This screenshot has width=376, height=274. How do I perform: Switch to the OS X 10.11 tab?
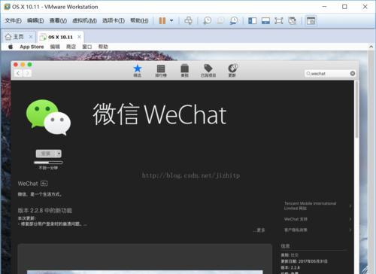[60, 37]
